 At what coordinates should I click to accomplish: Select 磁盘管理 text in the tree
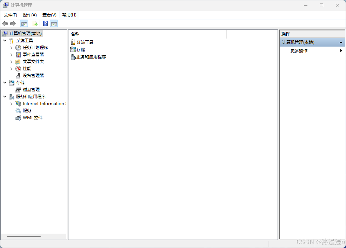31,90
